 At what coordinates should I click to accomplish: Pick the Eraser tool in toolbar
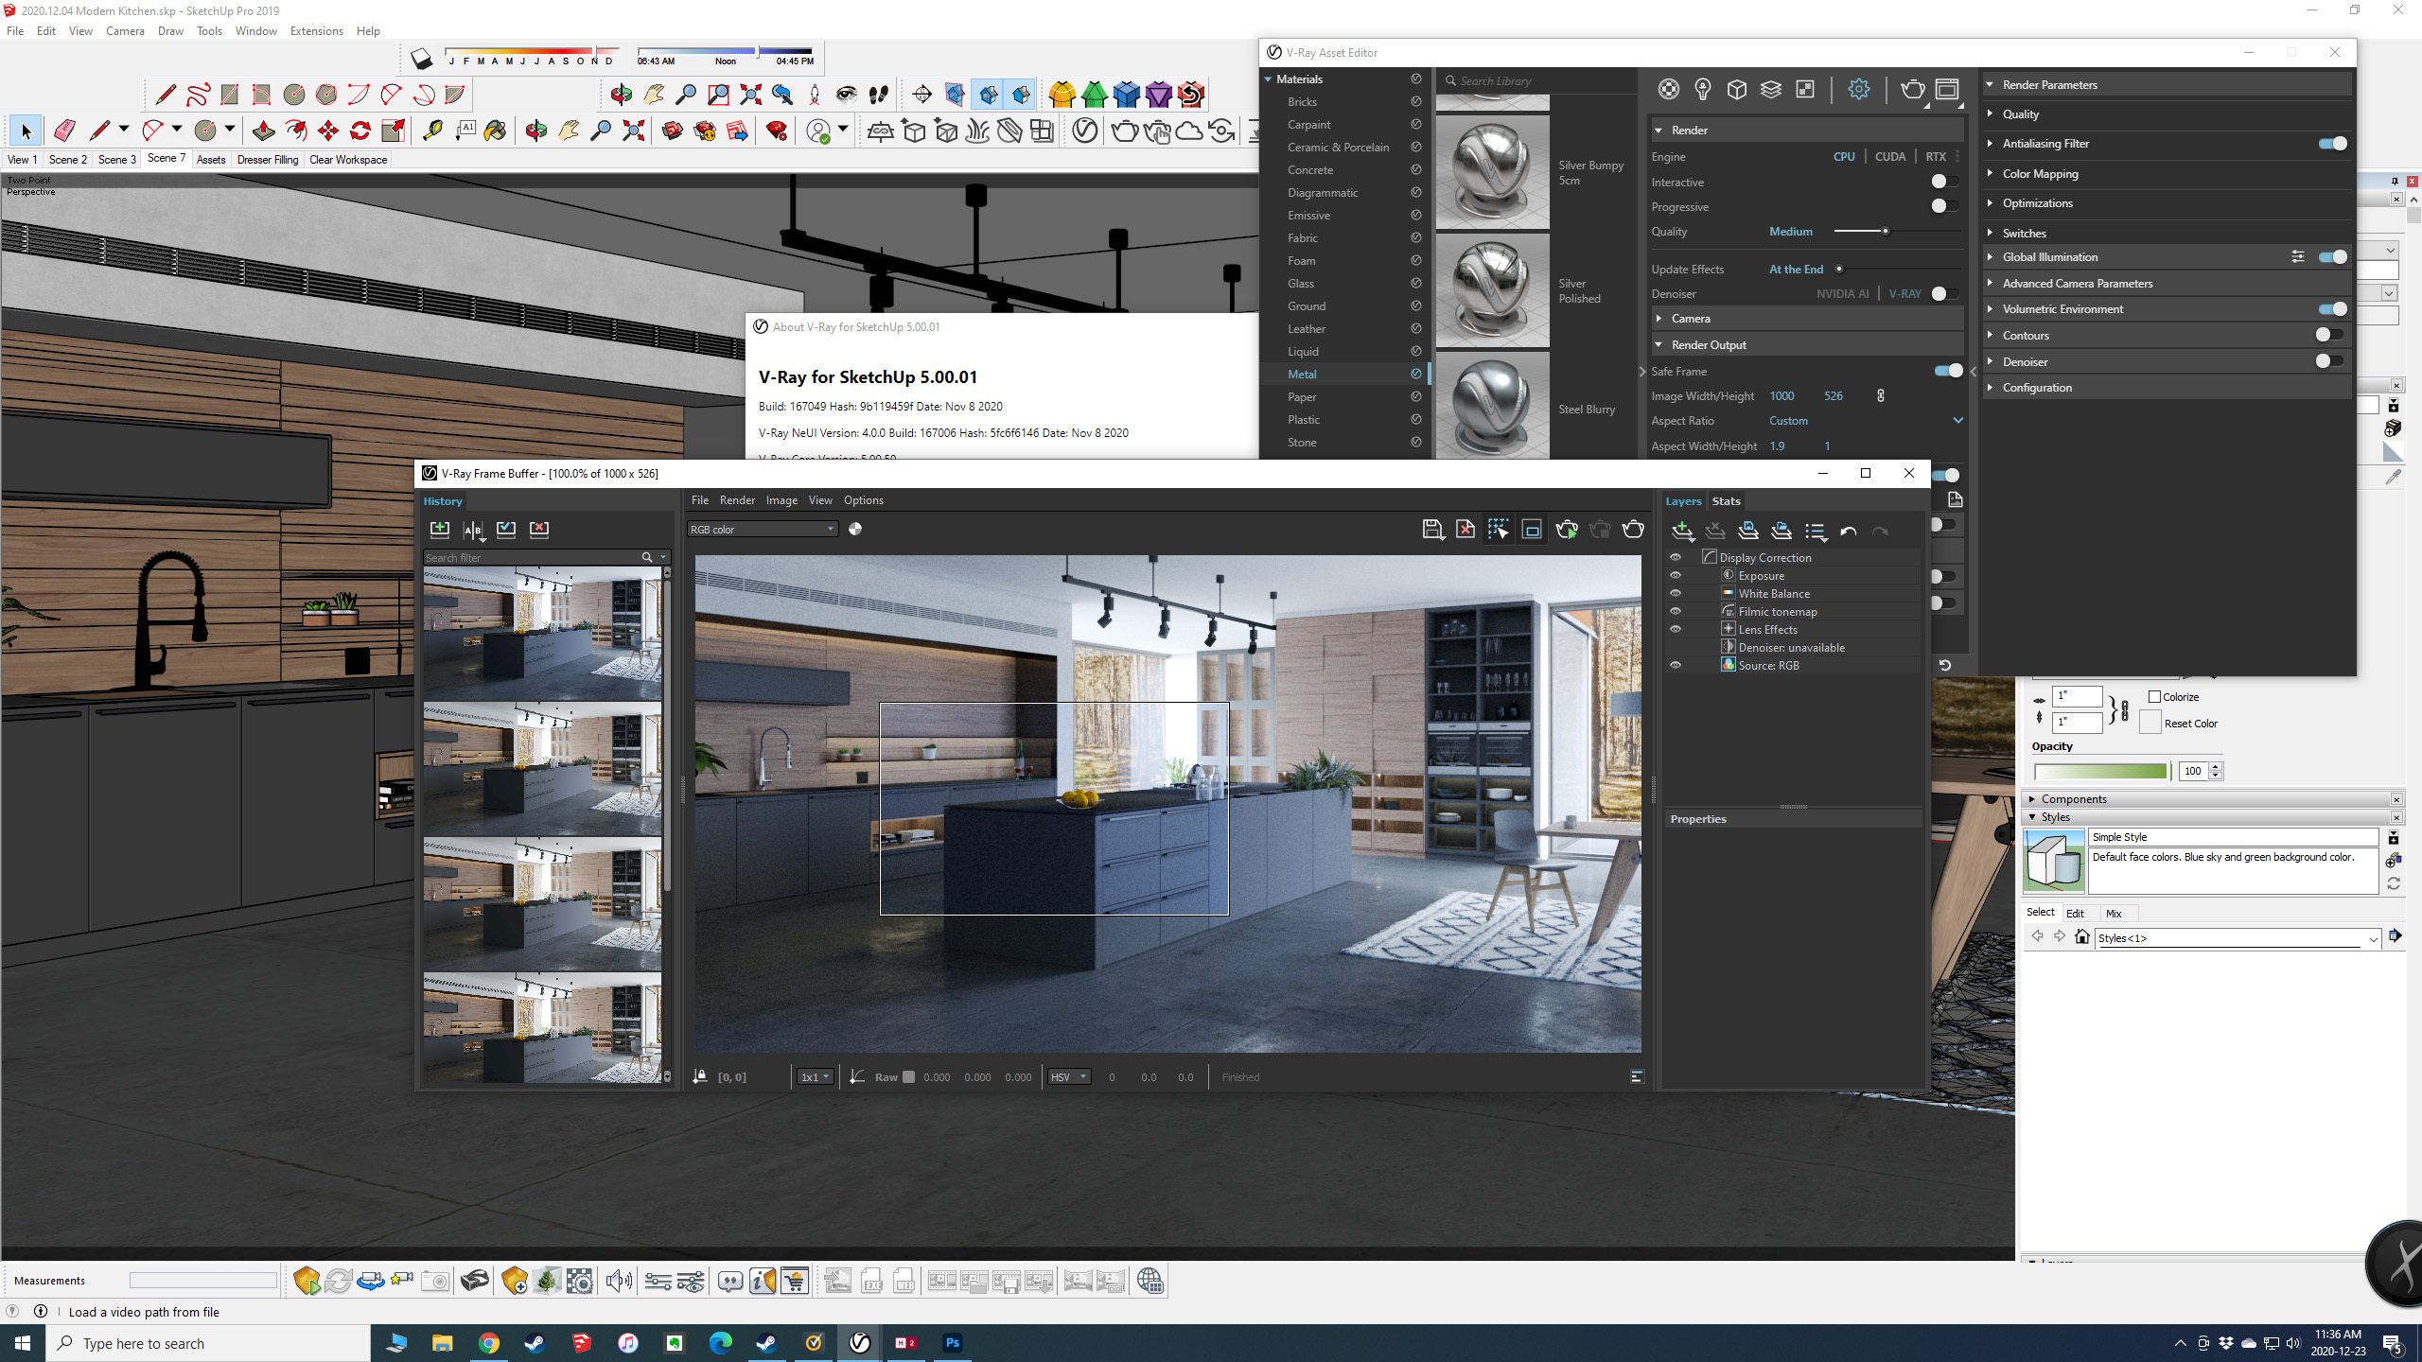tap(64, 131)
